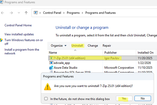The image size is (157, 105).
Task: Click the 7-Zip program icon
Action: (51, 58)
